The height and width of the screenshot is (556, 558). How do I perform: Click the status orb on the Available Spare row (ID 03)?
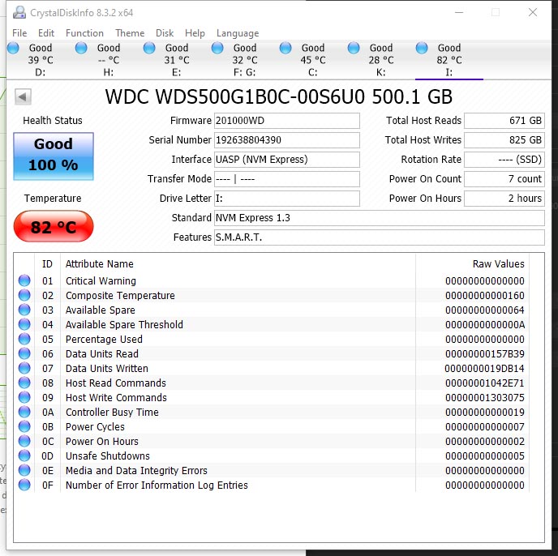[x=24, y=310]
